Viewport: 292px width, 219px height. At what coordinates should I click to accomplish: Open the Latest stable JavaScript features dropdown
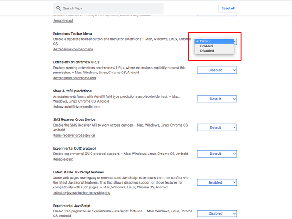(217, 182)
